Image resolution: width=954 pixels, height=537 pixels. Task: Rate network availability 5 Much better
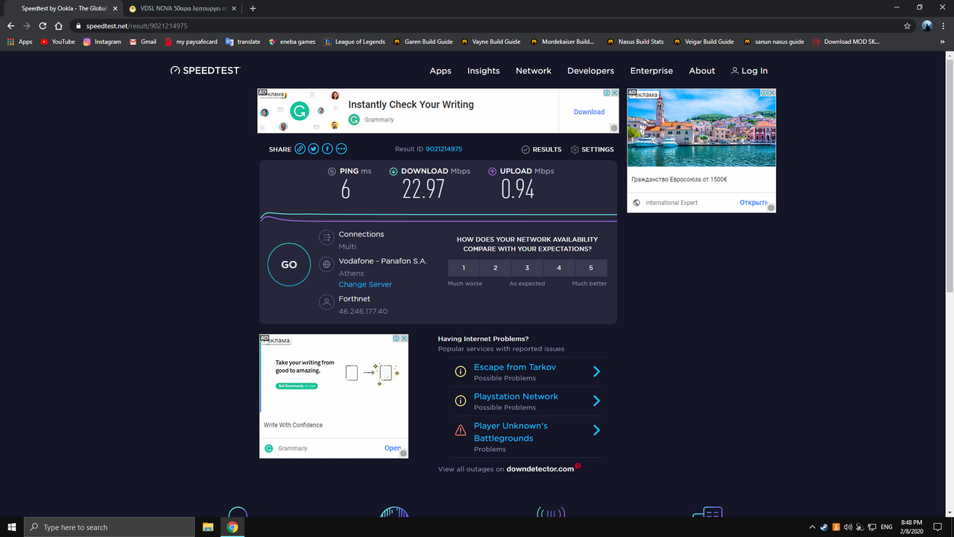click(x=591, y=268)
